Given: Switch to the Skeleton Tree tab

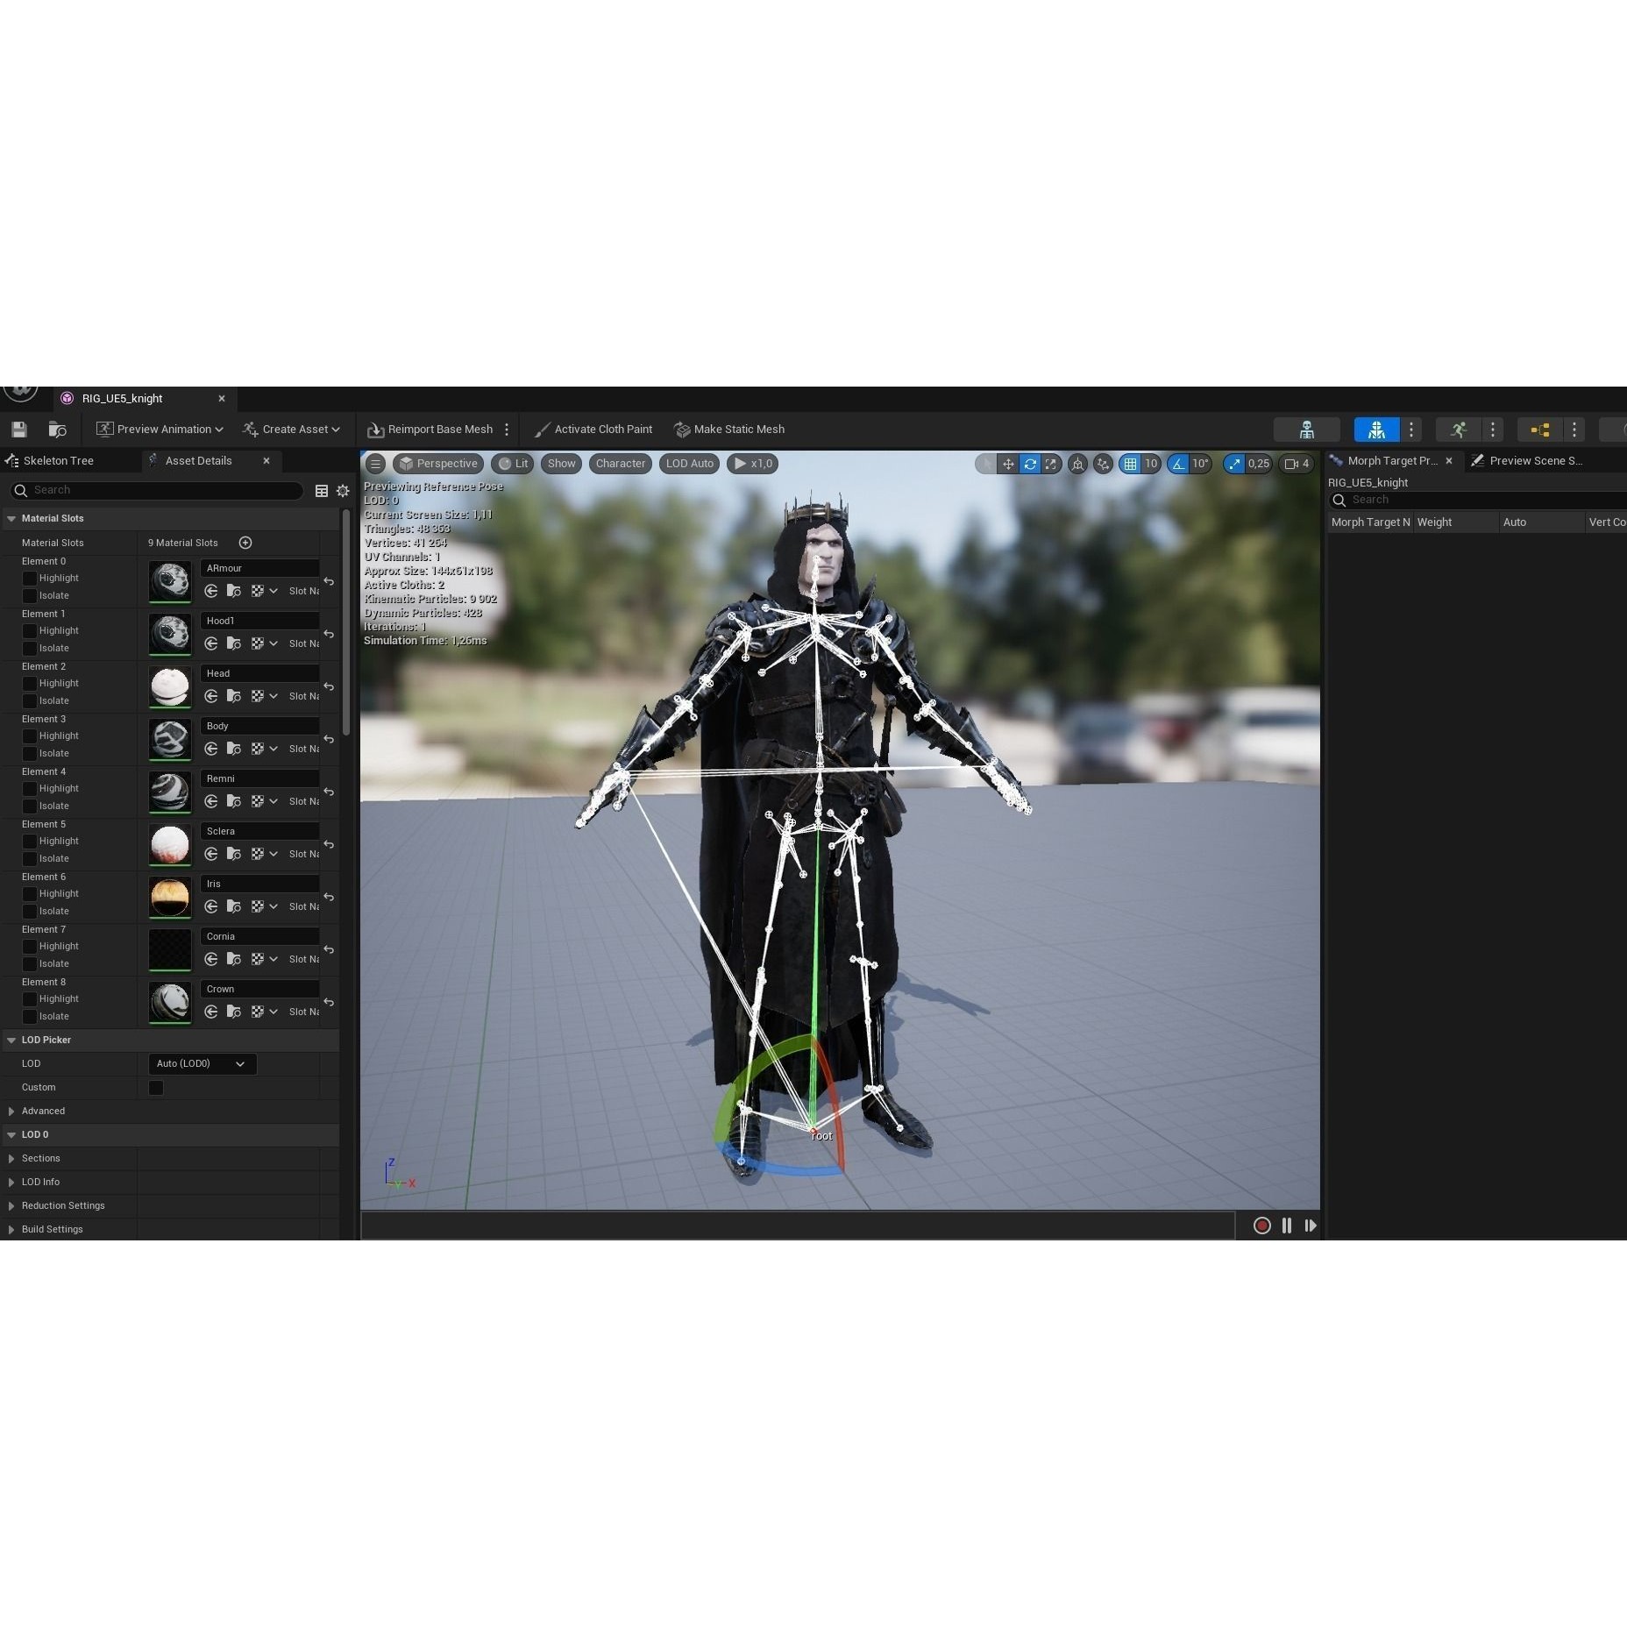Looking at the screenshot, I should (x=60, y=460).
